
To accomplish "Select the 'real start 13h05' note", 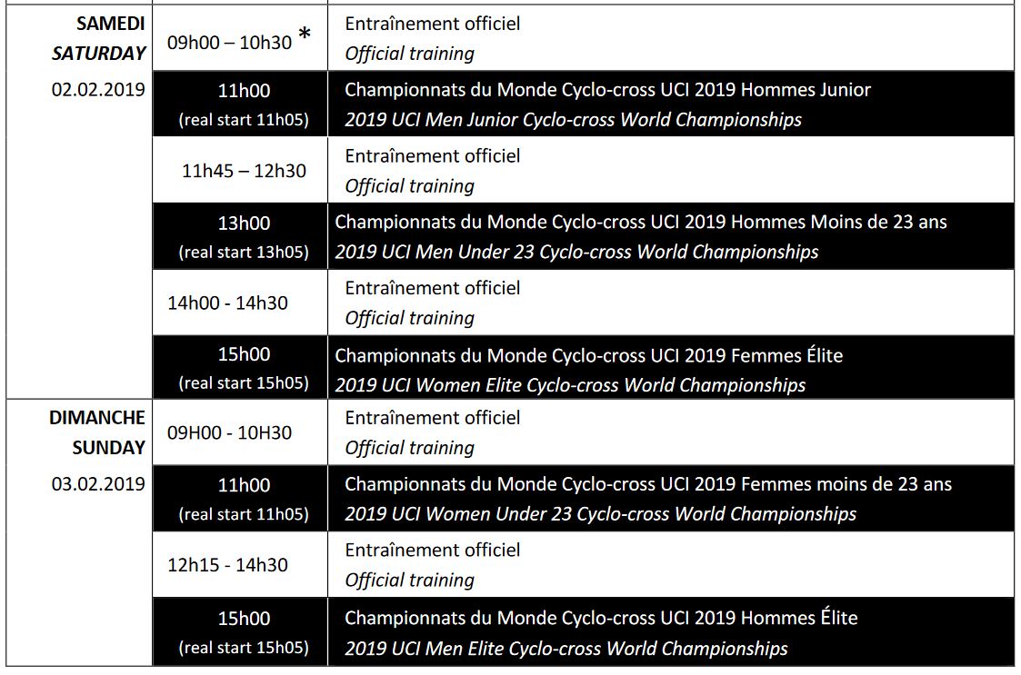I will click(244, 252).
